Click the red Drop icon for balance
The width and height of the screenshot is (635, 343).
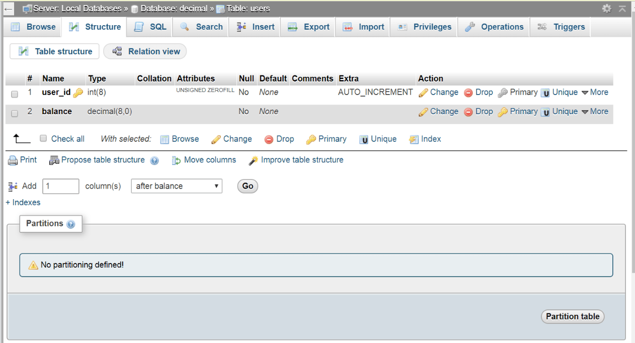(467, 111)
